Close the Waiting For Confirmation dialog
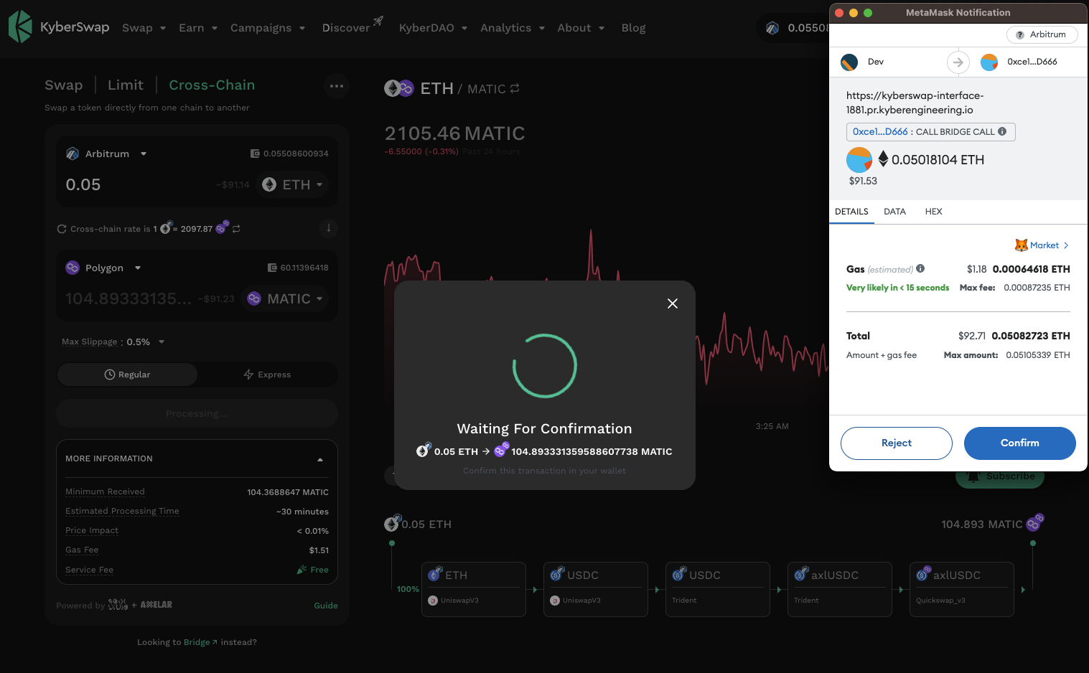 pyautogui.click(x=672, y=303)
